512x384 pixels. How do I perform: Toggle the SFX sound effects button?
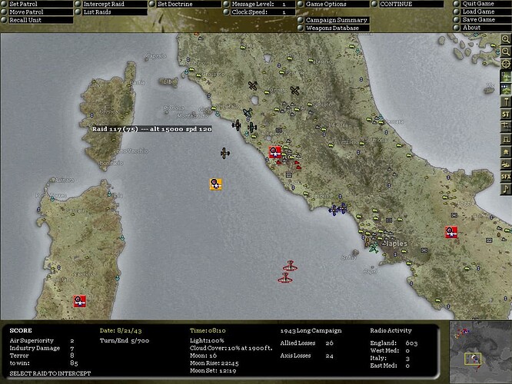(506, 177)
